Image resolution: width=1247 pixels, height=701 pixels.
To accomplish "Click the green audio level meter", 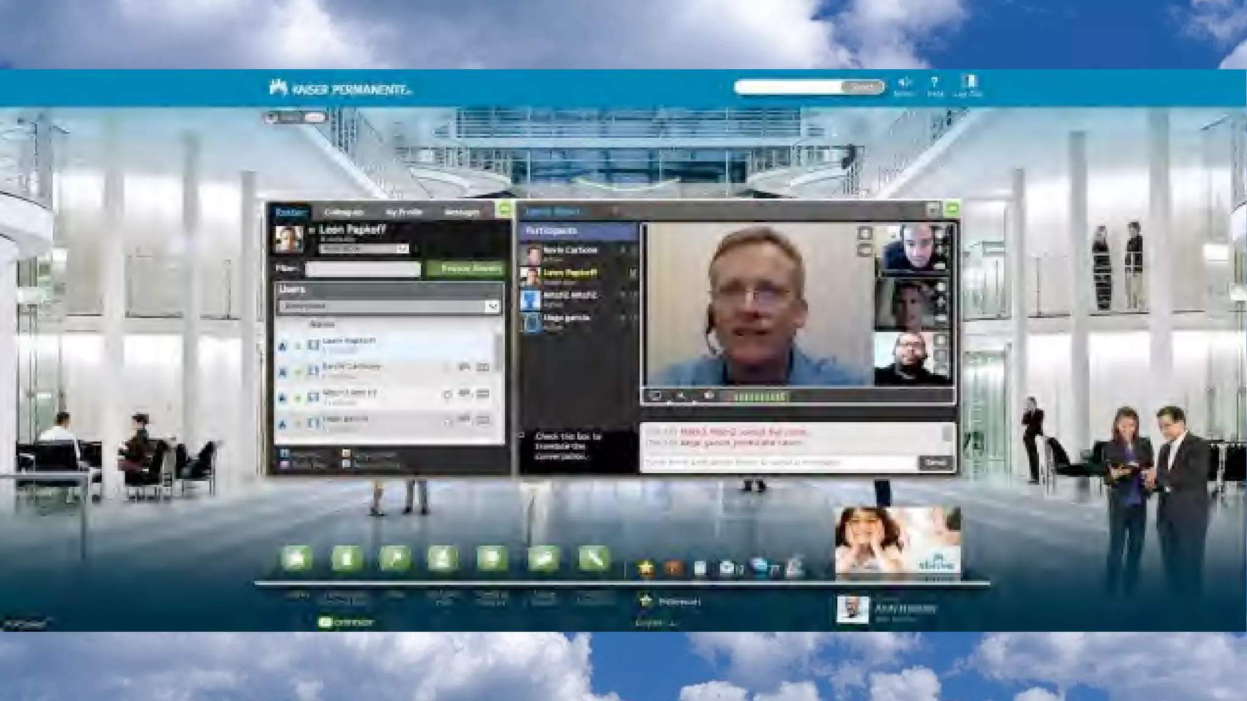I will (x=759, y=397).
